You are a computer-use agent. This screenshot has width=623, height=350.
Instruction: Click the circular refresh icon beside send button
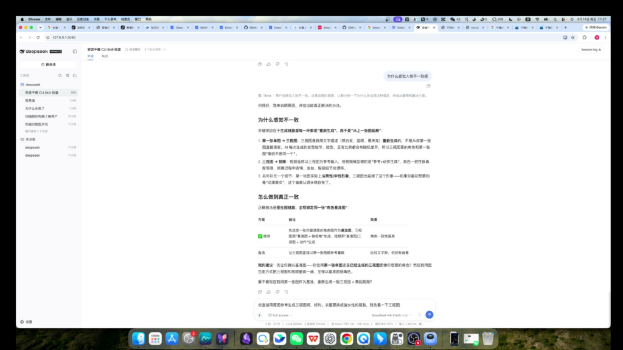point(419,315)
